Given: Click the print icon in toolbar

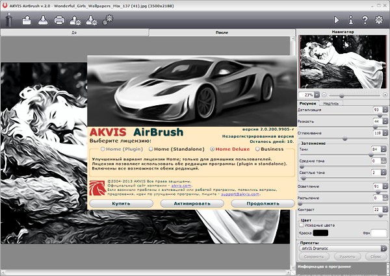Looking at the screenshot, I should [x=59, y=21].
